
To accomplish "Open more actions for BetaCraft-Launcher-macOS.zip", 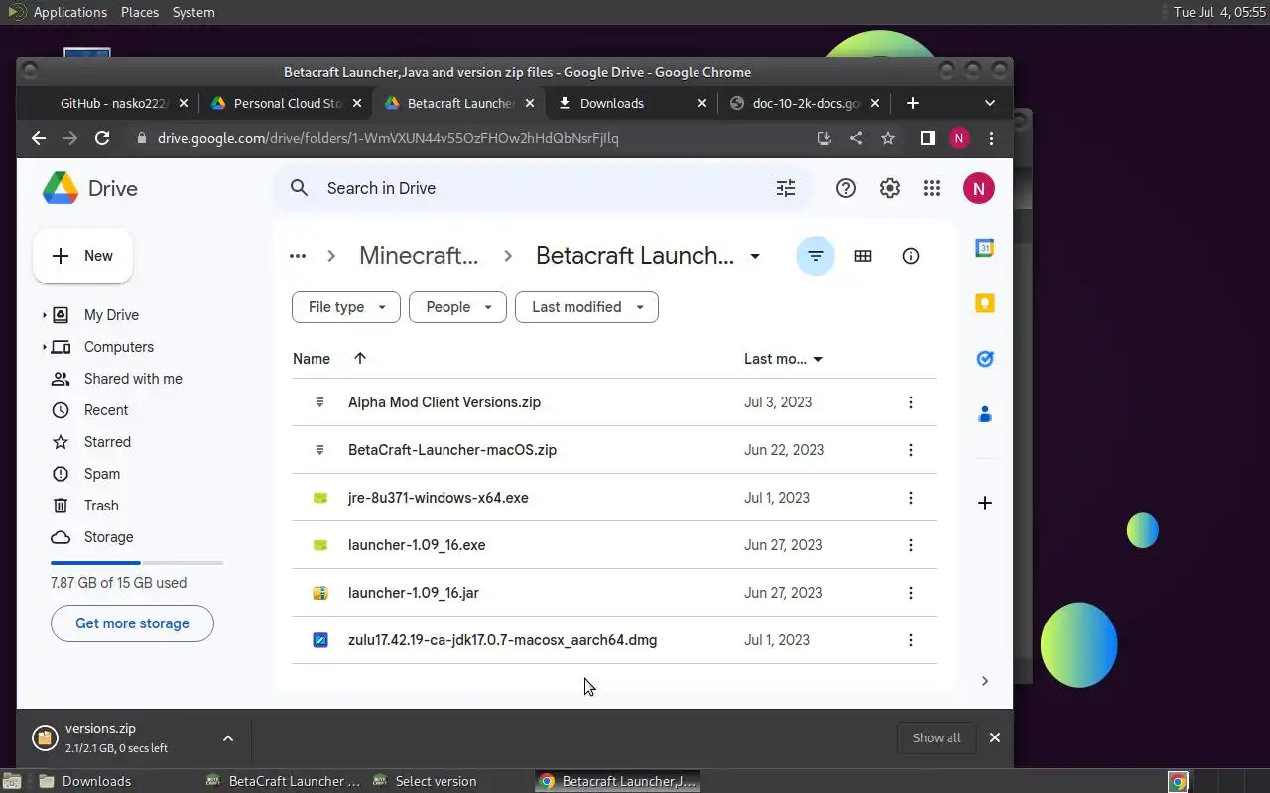I will (x=911, y=450).
